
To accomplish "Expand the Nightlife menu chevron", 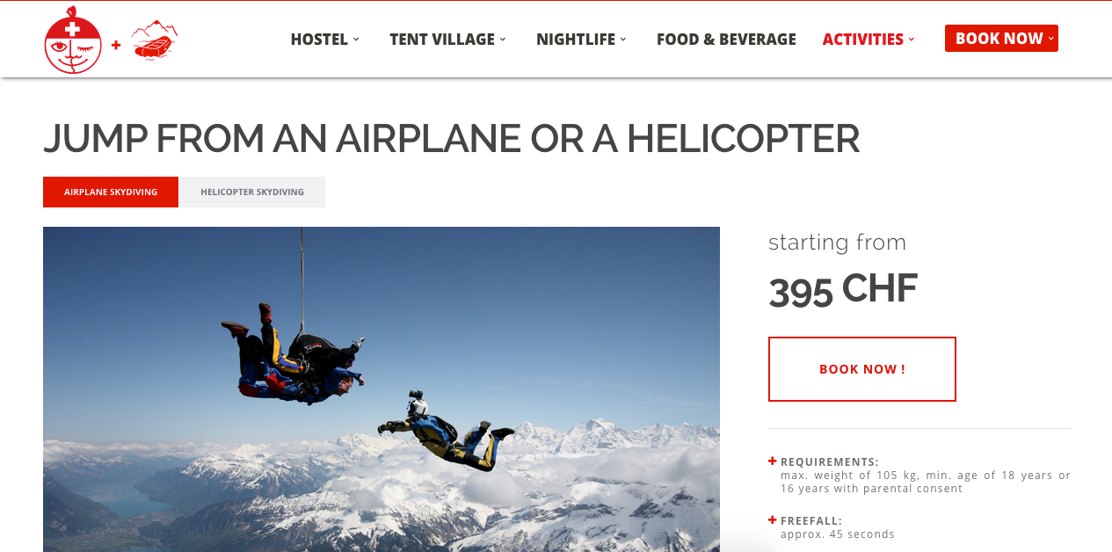I will [x=623, y=39].
